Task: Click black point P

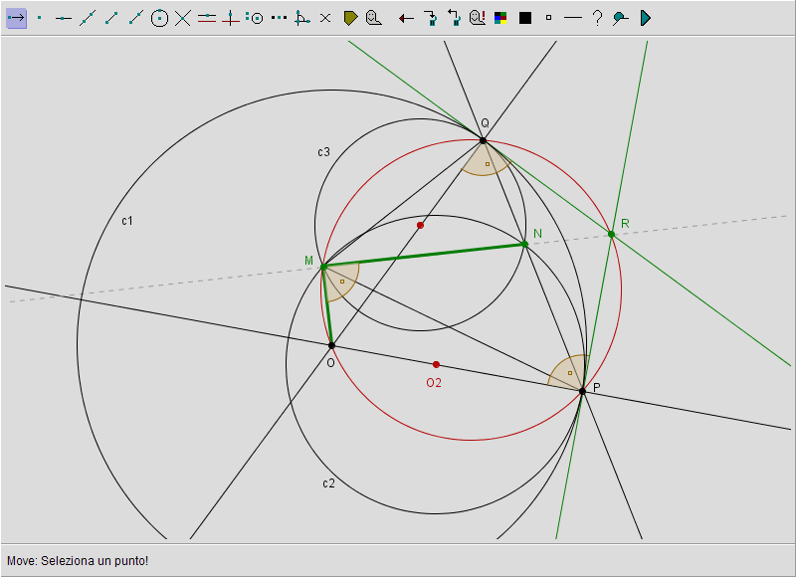Action: click(582, 391)
